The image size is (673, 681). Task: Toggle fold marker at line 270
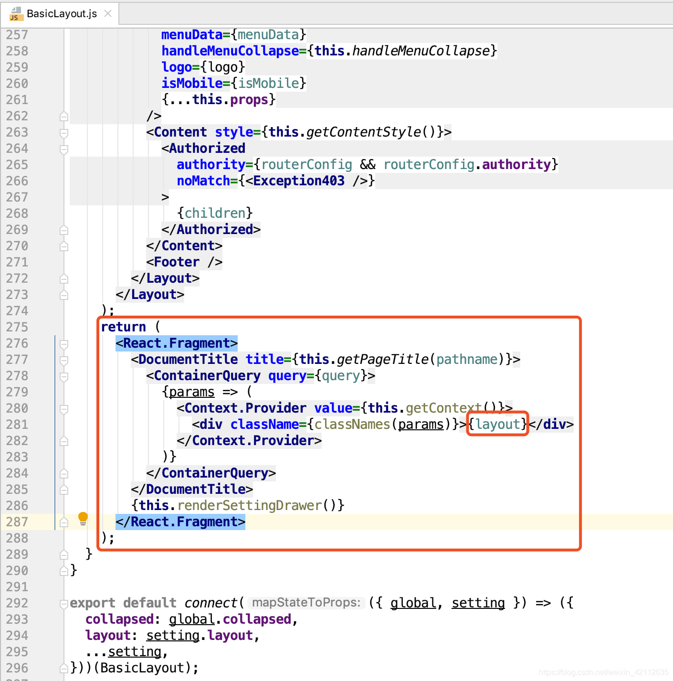click(64, 246)
